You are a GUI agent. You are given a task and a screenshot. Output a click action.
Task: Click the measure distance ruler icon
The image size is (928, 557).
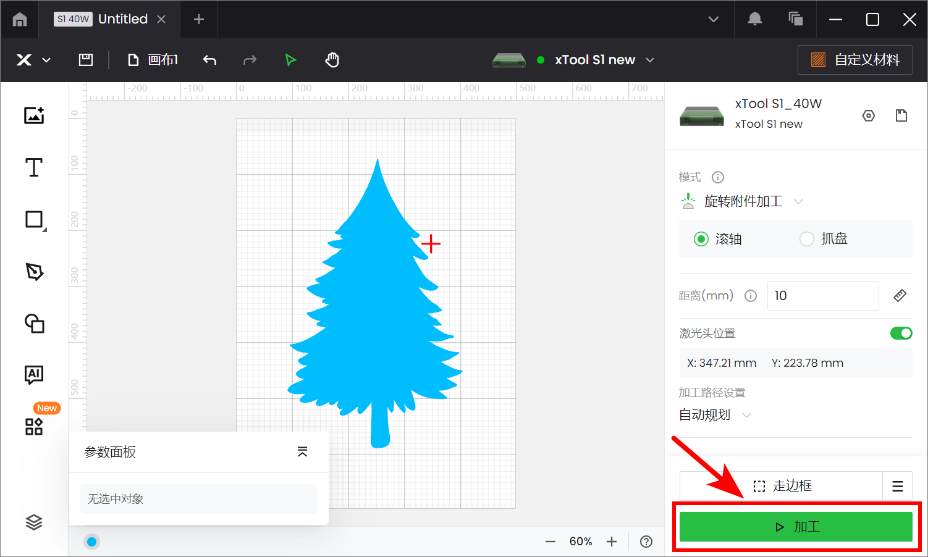(x=900, y=296)
